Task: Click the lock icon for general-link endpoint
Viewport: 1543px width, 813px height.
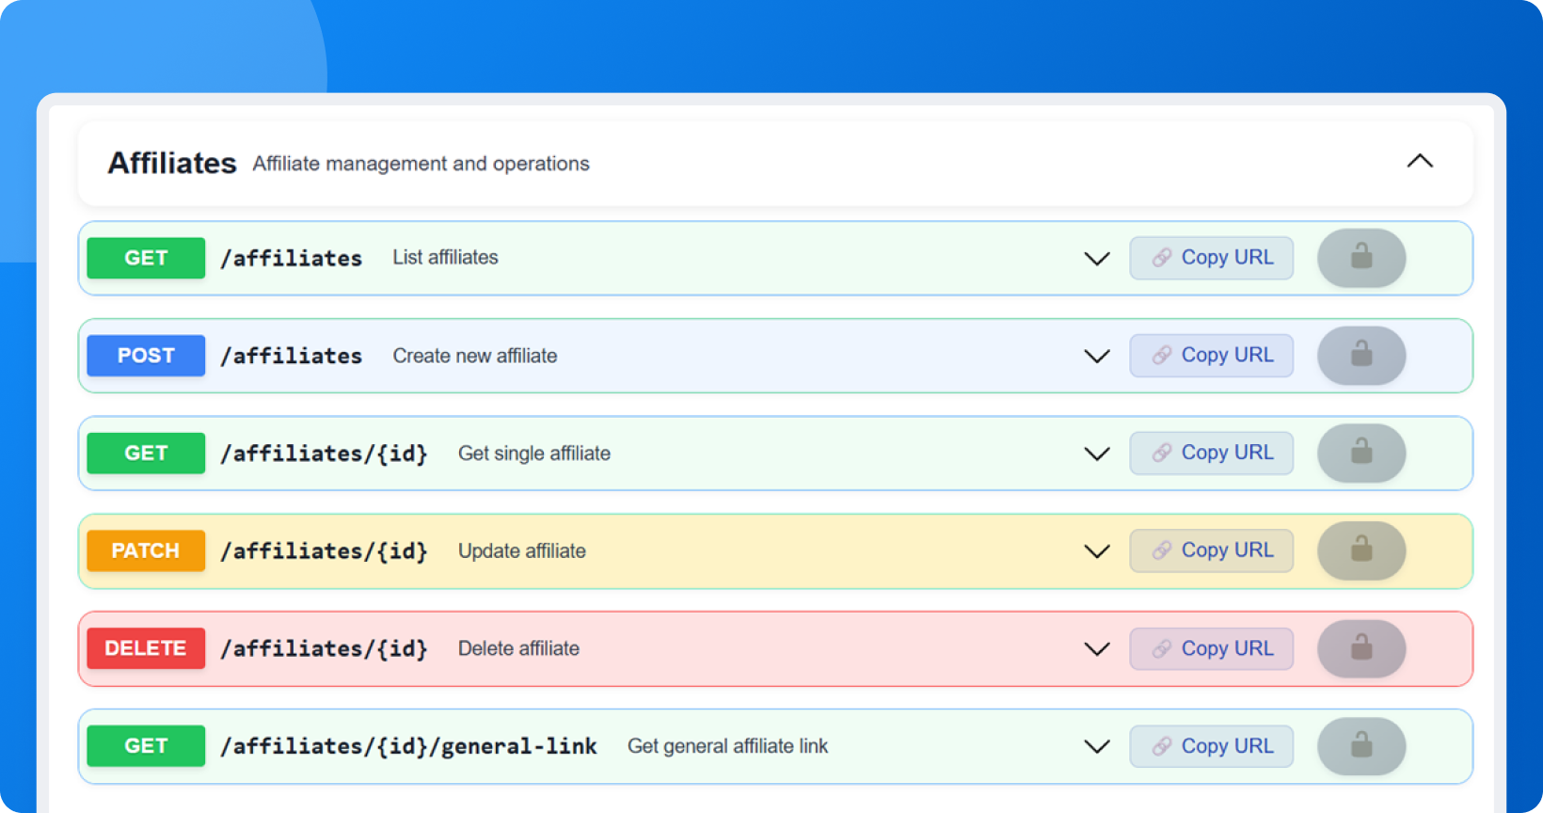Action: (x=1360, y=746)
